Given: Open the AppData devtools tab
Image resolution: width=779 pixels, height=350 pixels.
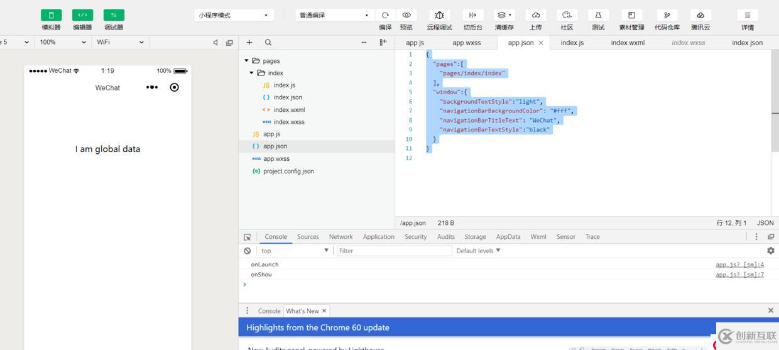Looking at the screenshot, I should (x=508, y=237).
